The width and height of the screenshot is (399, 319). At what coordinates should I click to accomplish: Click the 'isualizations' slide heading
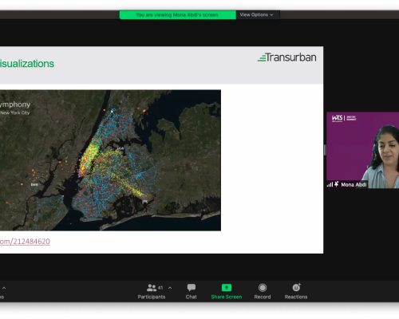coord(27,64)
